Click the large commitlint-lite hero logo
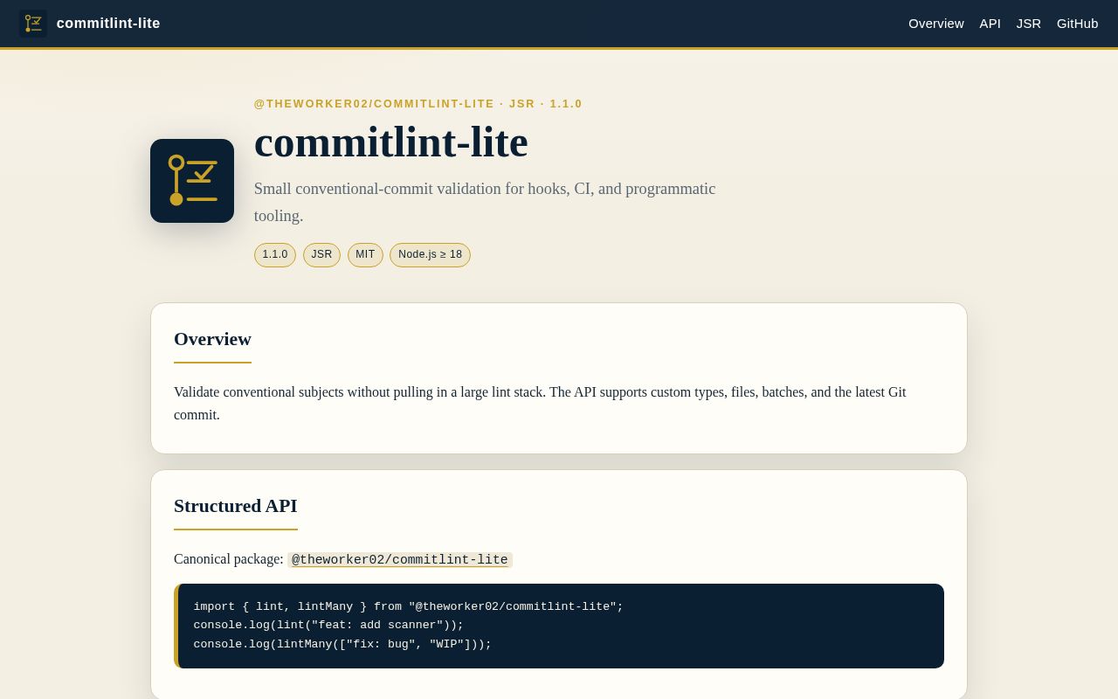This screenshot has height=699, width=1118. pos(192,181)
